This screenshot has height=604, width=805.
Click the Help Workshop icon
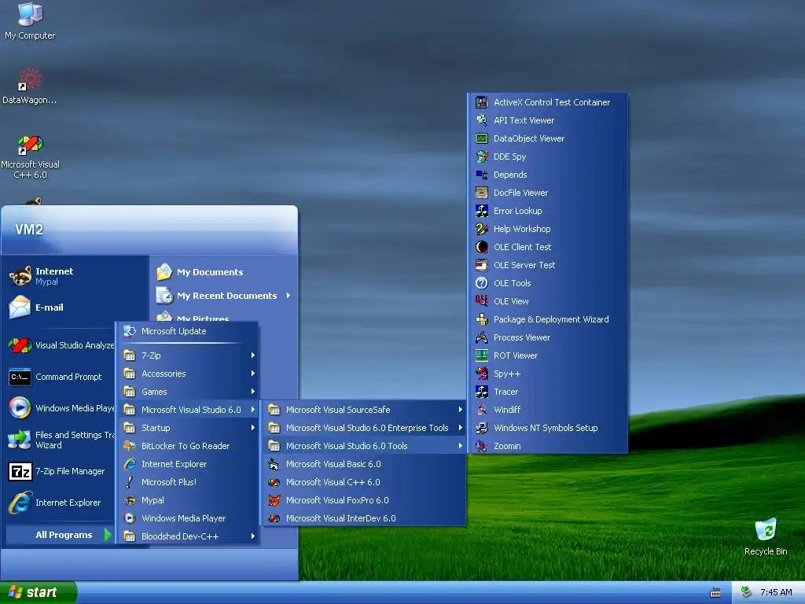coord(482,229)
